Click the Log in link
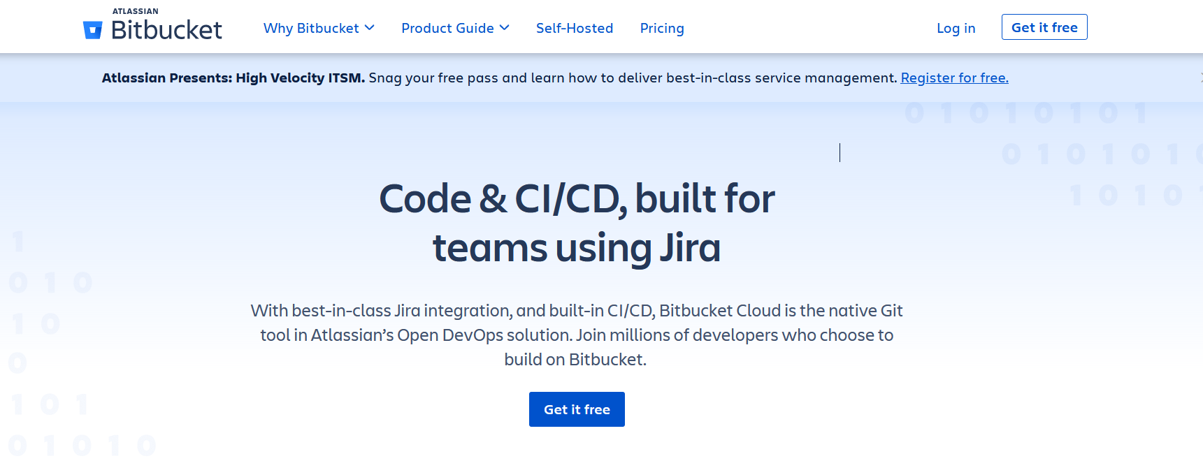Screen dimensions: 1203x461 coord(956,28)
